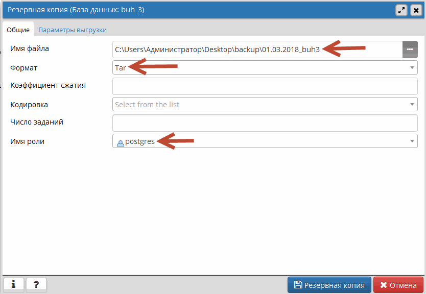Close the dialog using the X icon
This screenshot has width=426, height=294.
click(x=416, y=10)
